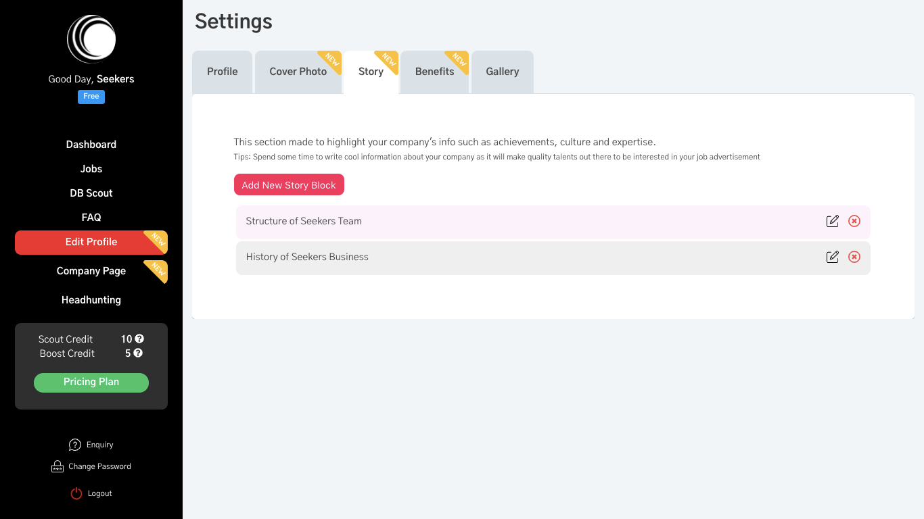Click the Boost Credit label
This screenshot has height=519, width=924.
click(x=67, y=353)
